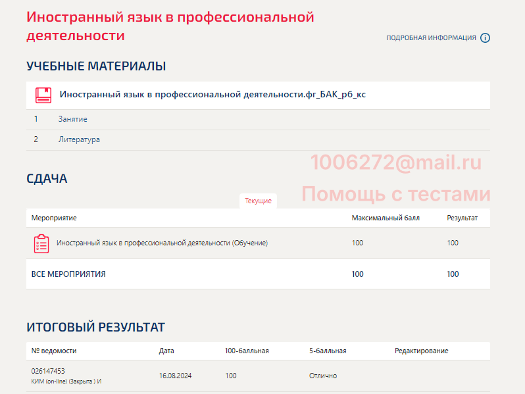This screenshot has height=394, width=525.
Task: Click the clipboard icon in the events table
Action: (x=41, y=243)
